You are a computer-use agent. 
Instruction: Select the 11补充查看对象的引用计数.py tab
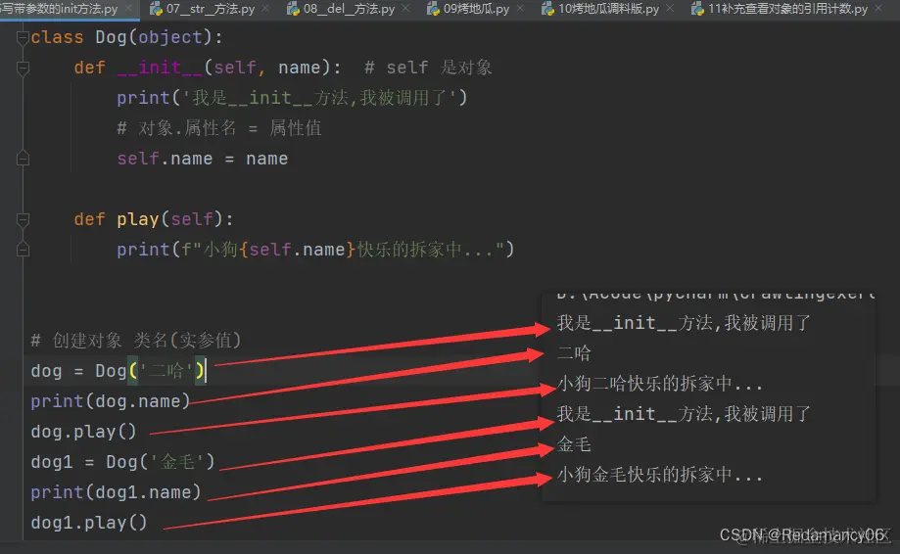click(x=787, y=9)
